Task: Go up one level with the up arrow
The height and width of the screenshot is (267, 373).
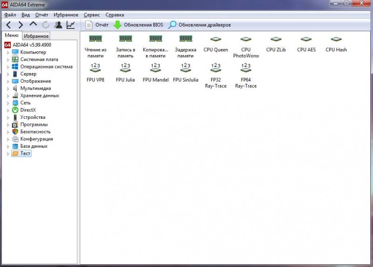Action: (x=33, y=24)
